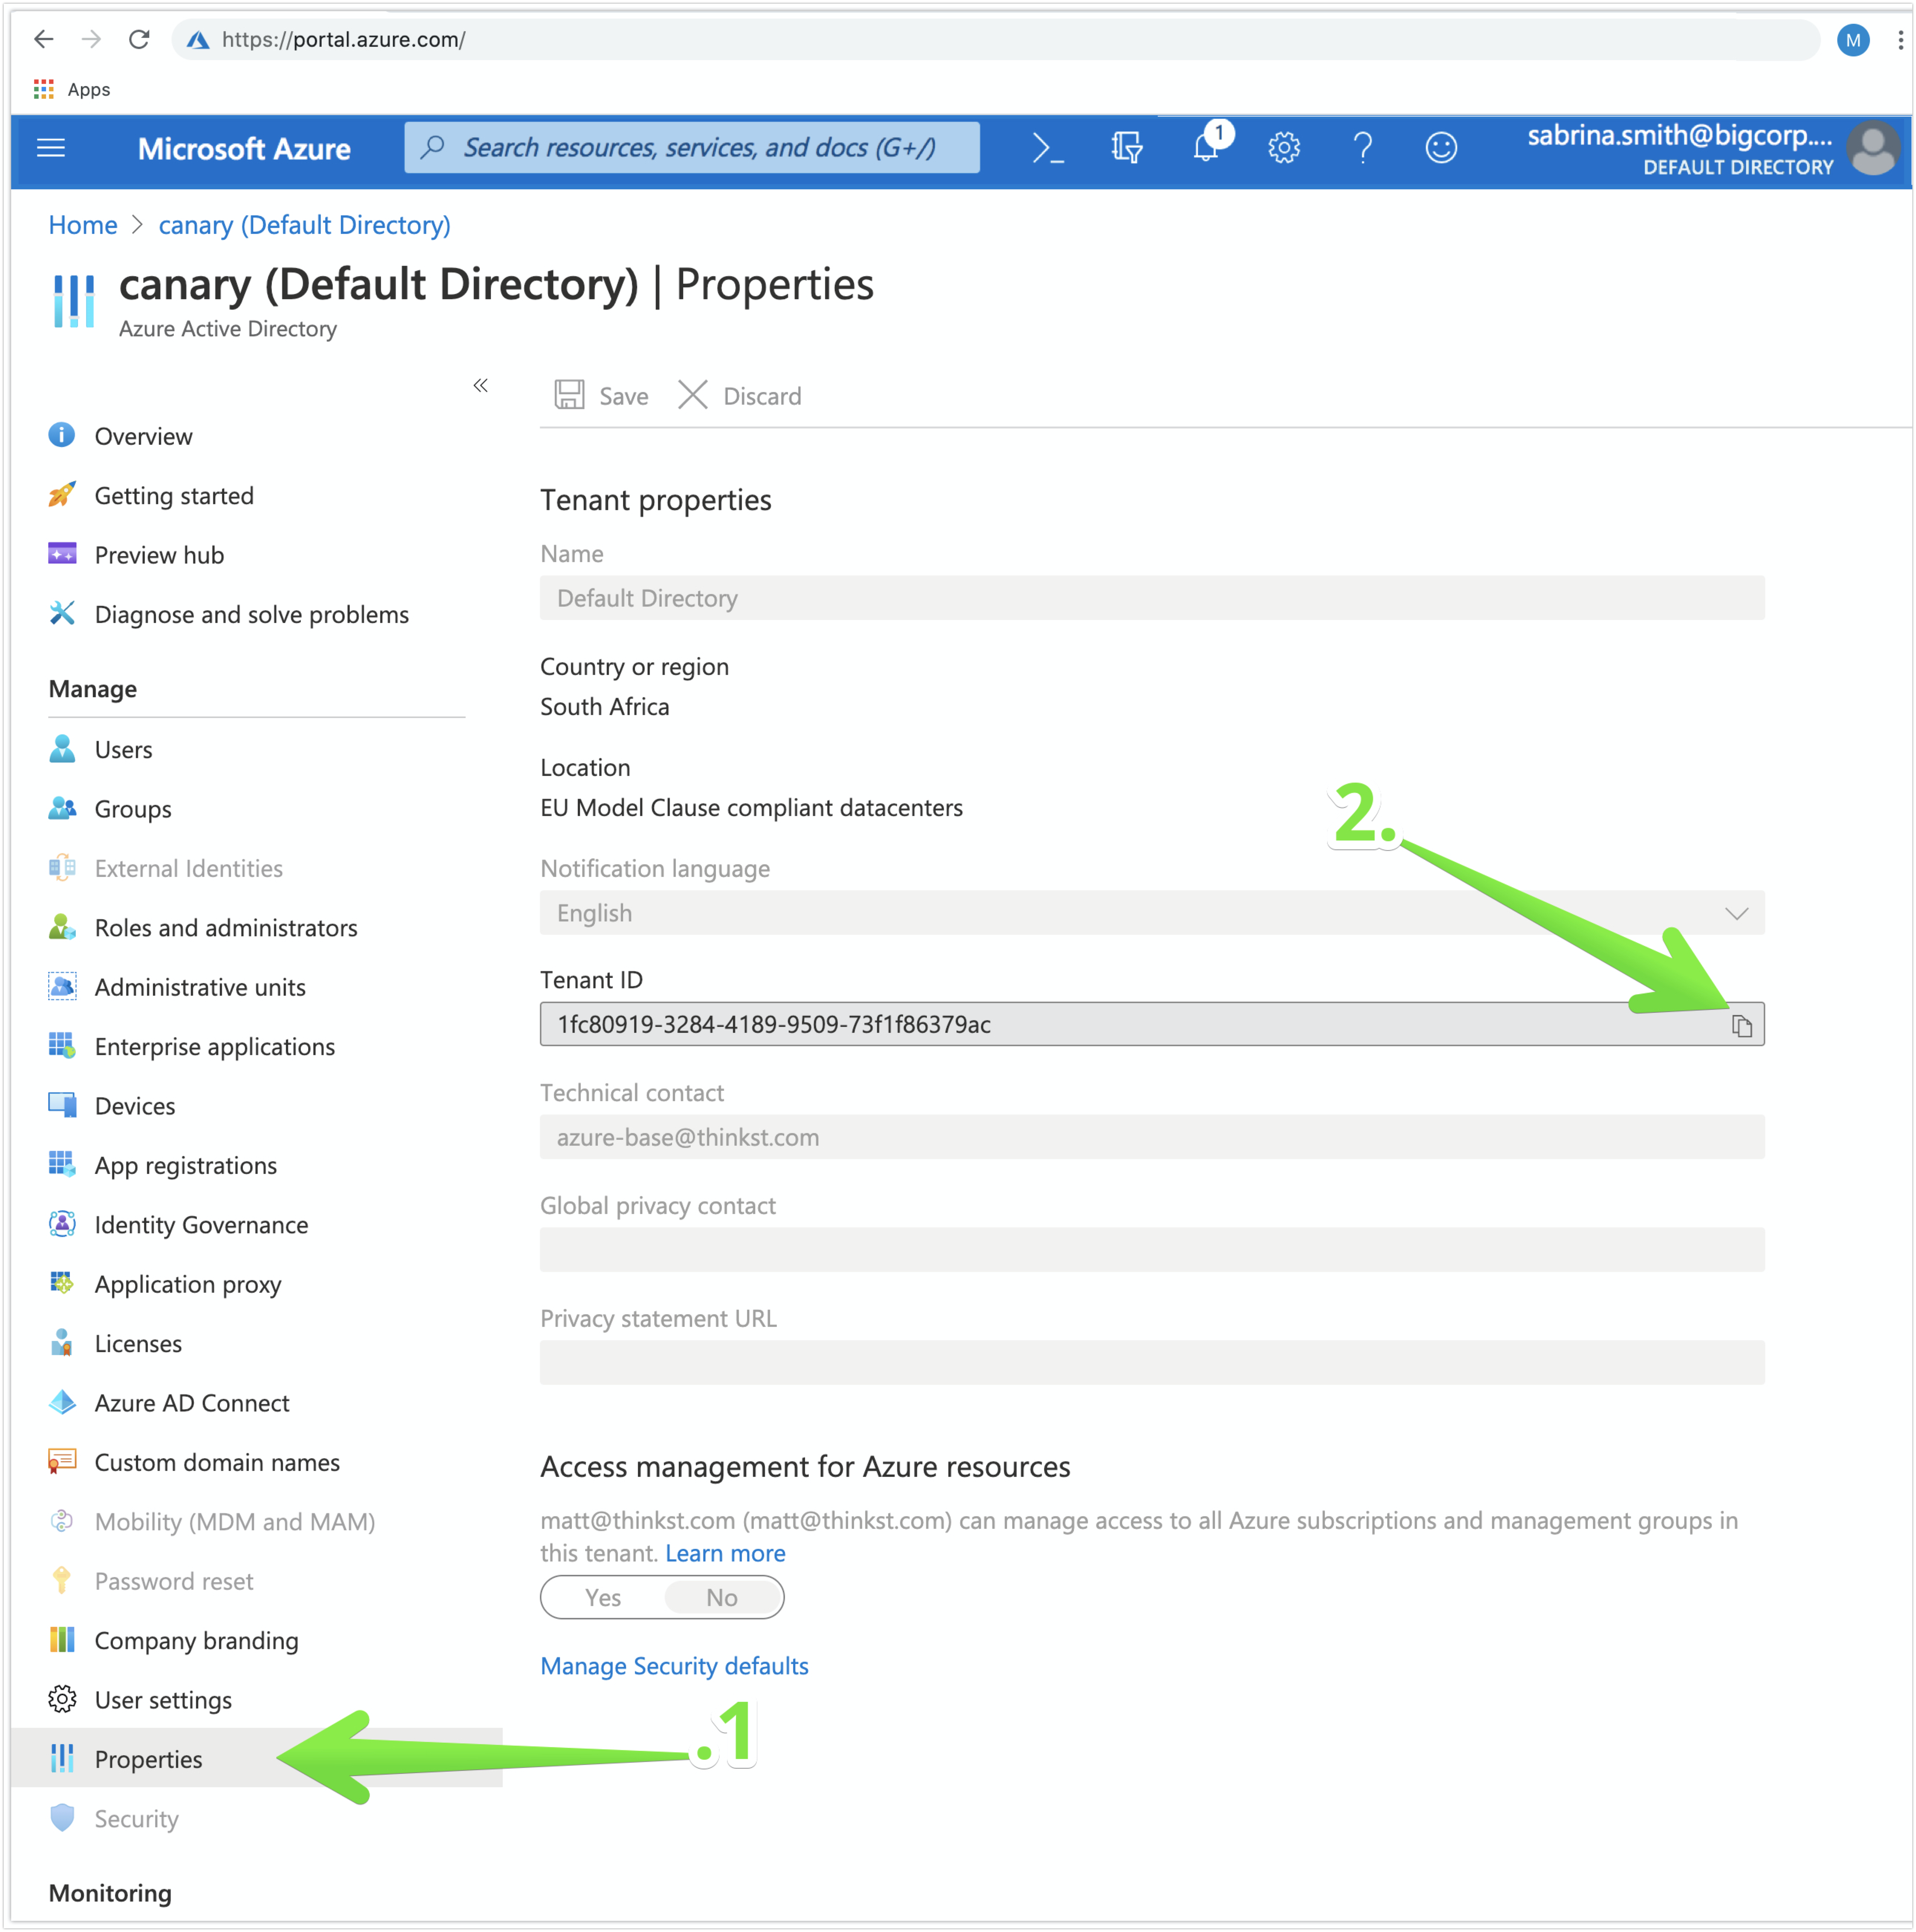1916x1932 pixels.
Task: Click the Global privacy contact field
Action: pos(1152,1250)
